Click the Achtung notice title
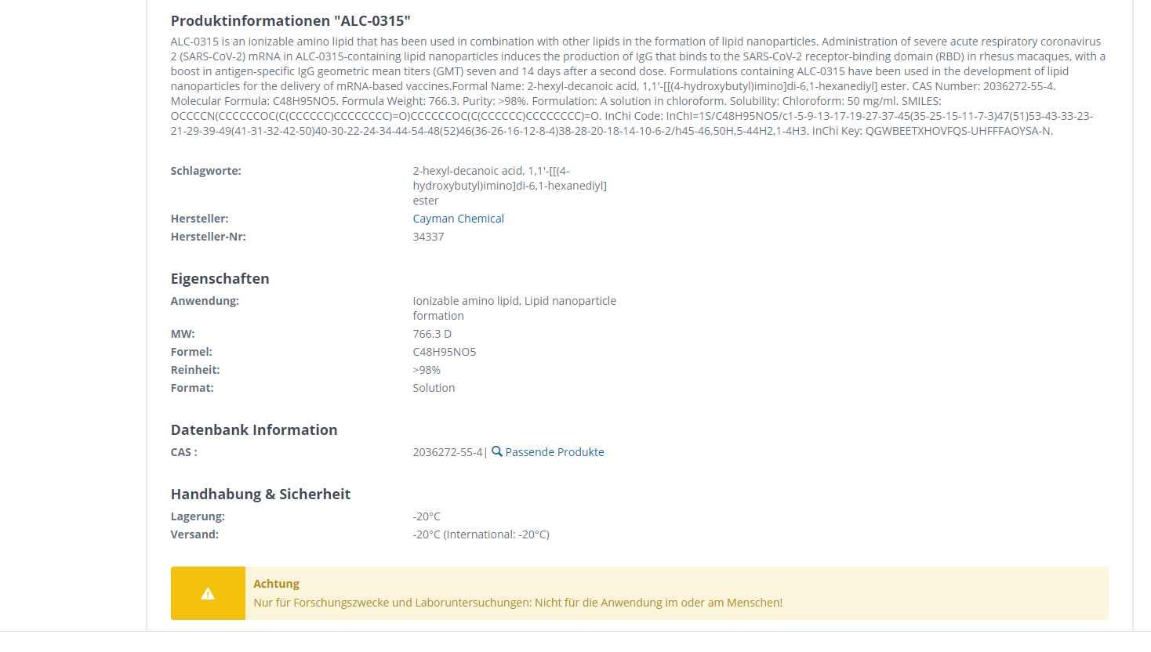The height and width of the screenshot is (652, 1151). pos(276,584)
